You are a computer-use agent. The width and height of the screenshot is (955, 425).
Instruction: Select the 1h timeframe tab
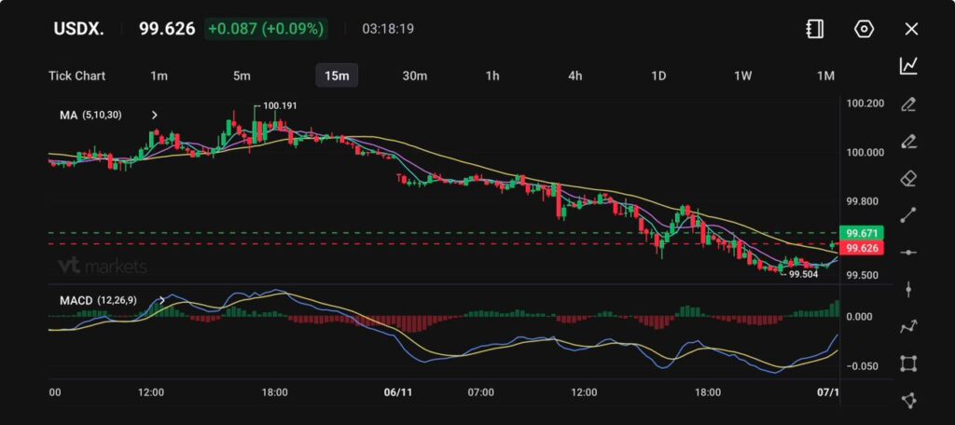[x=492, y=75]
